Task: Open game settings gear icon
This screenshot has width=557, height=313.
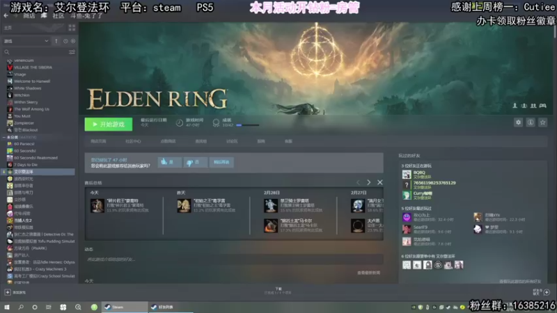Action: [518, 122]
